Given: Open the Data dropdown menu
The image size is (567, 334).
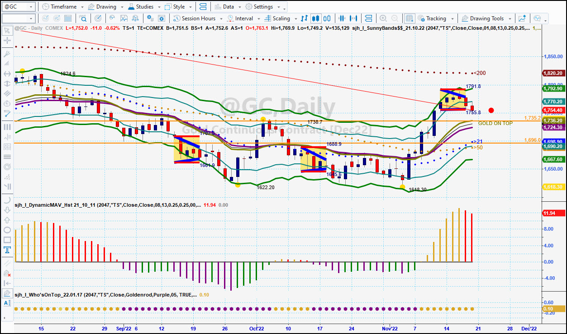Looking at the screenshot, I should [228, 7].
